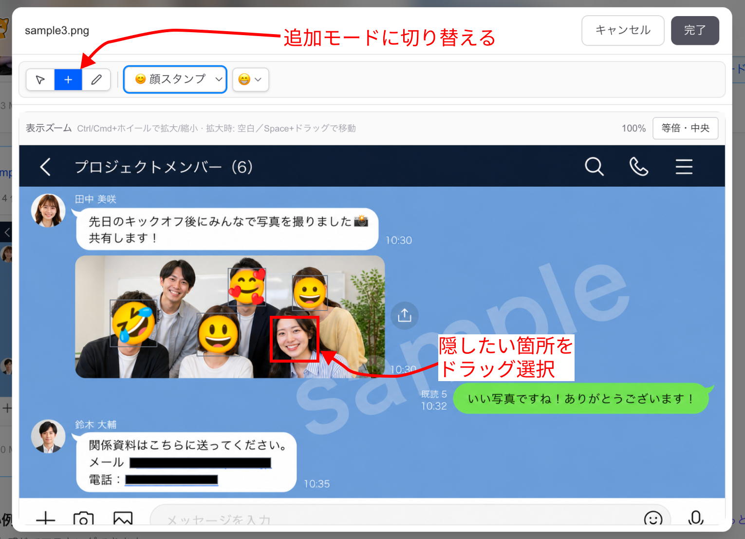Click the 100% zoom value
The height and width of the screenshot is (539, 745).
click(x=633, y=128)
